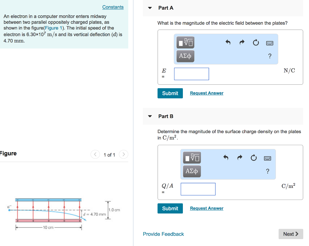The image size is (309, 246).
Task: Click the Next button
Action: point(290,234)
